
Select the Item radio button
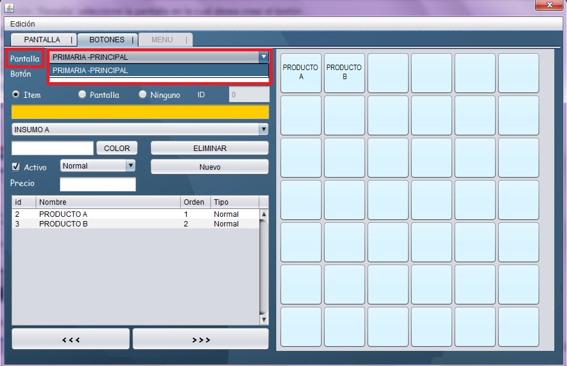16,95
